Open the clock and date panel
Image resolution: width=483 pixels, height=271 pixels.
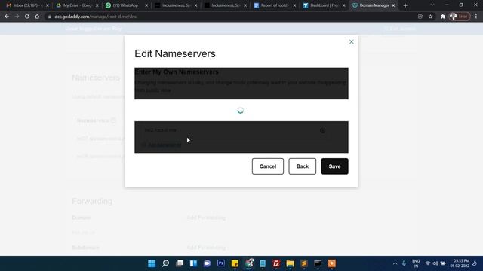pos(460,263)
